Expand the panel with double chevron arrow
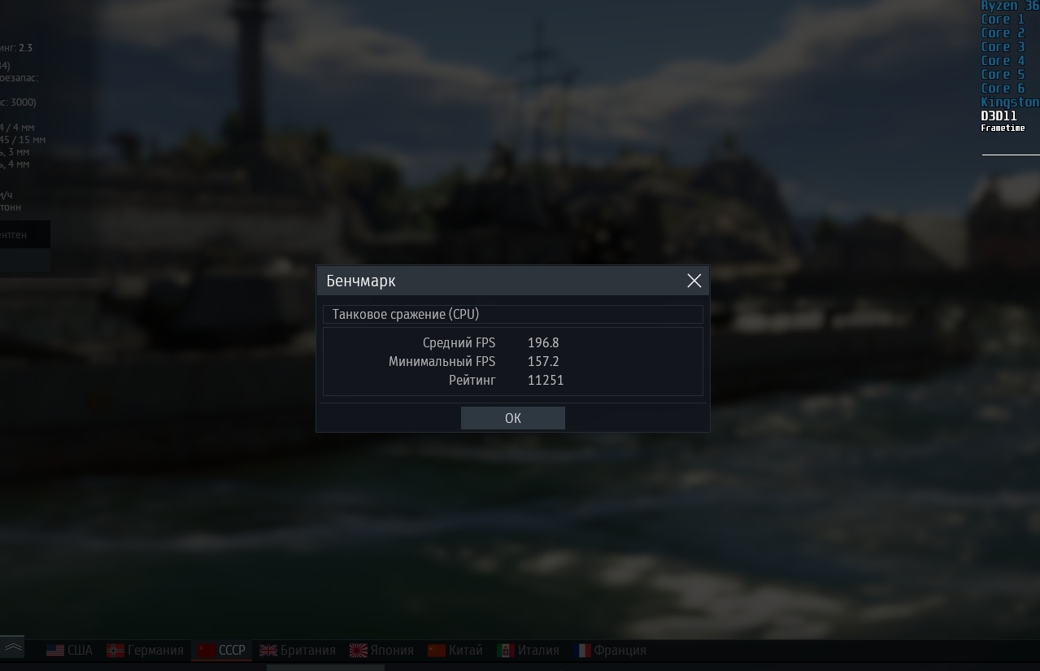This screenshot has height=671, width=1040. 12,647
